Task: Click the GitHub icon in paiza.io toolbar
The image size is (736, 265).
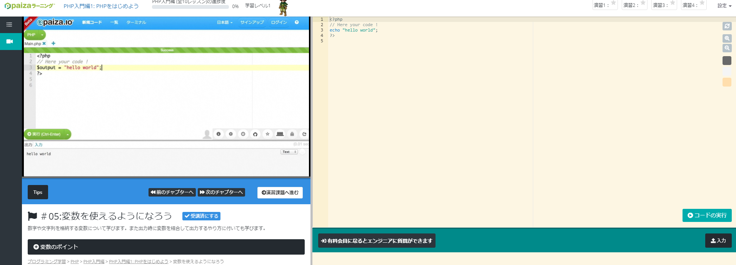Action: click(255, 134)
